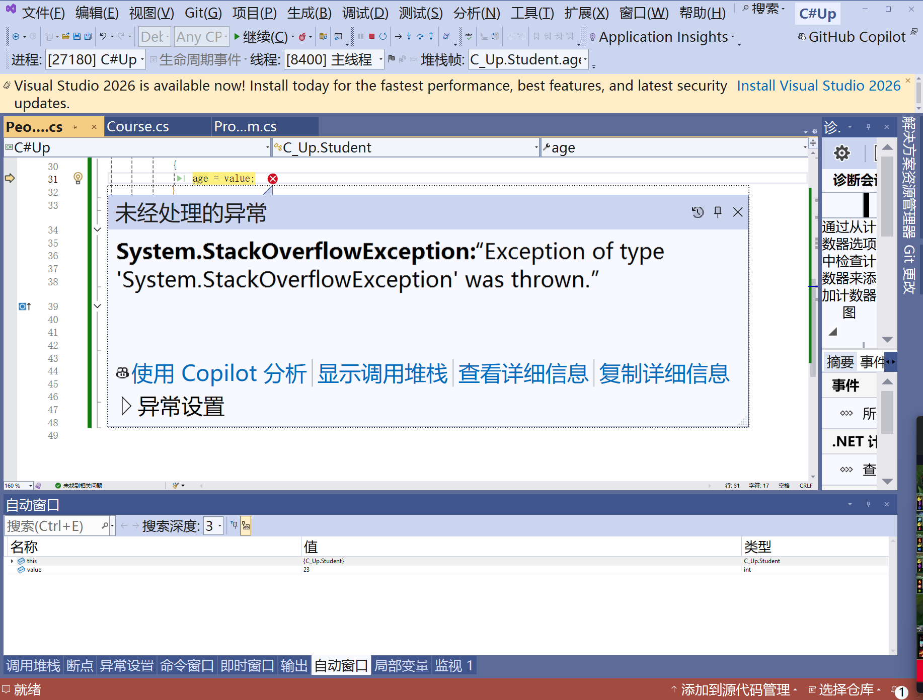923x700 pixels.
Task: Save all files with the multi-disk icon
Action: [88, 36]
